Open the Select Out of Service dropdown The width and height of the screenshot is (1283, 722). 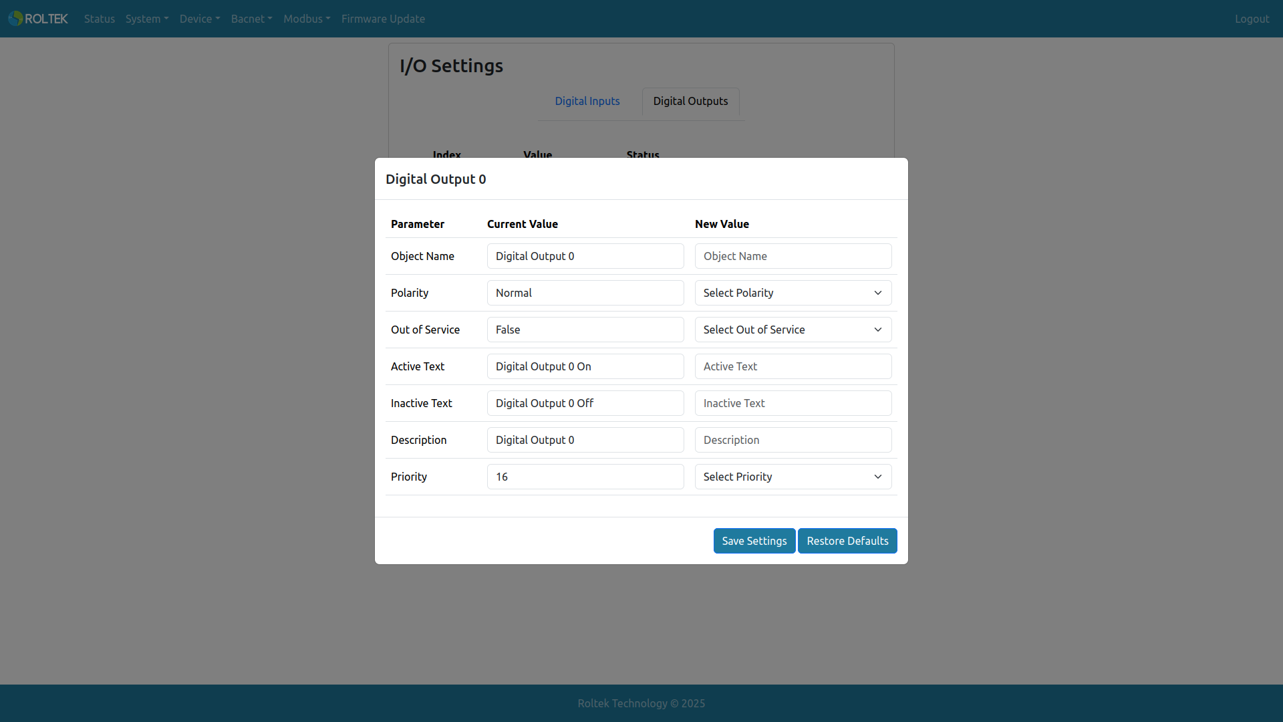pyautogui.click(x=793, y=330)
